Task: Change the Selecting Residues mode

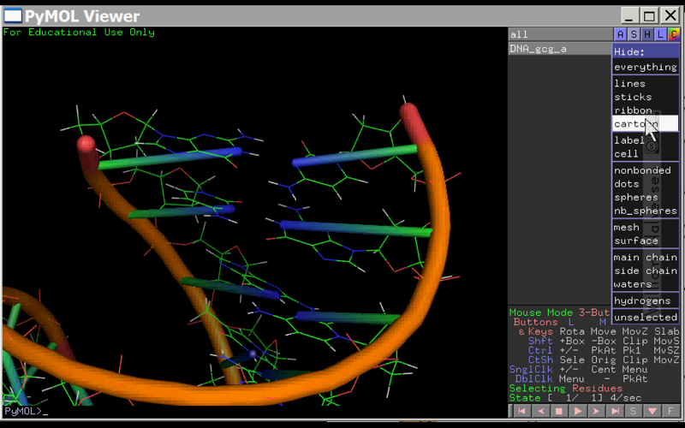Action: coord(566,389)
